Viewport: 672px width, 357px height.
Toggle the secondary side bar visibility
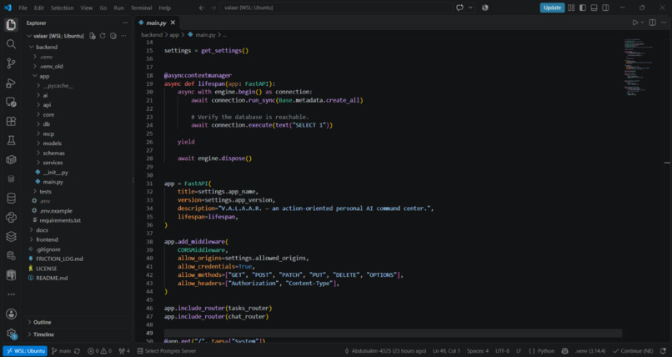(x=605, y=8)
